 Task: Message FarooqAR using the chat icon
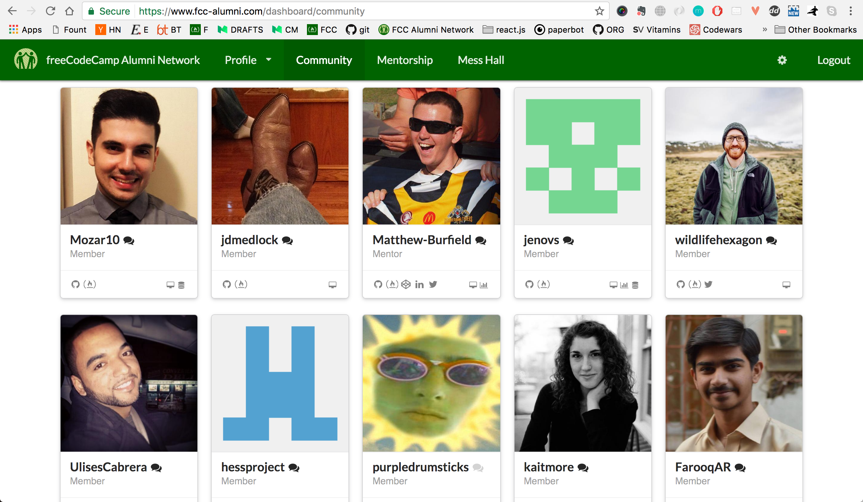(740, 467)
